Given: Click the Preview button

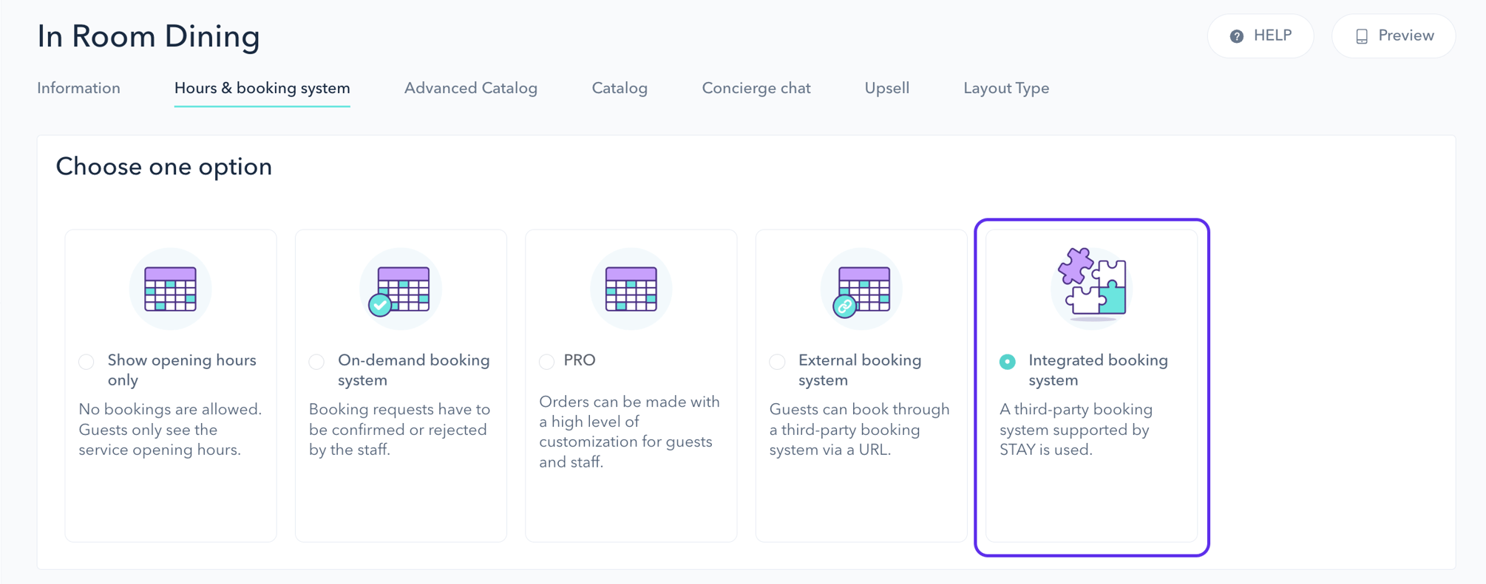Looking at the screenshot, I should click(1394, 36).
